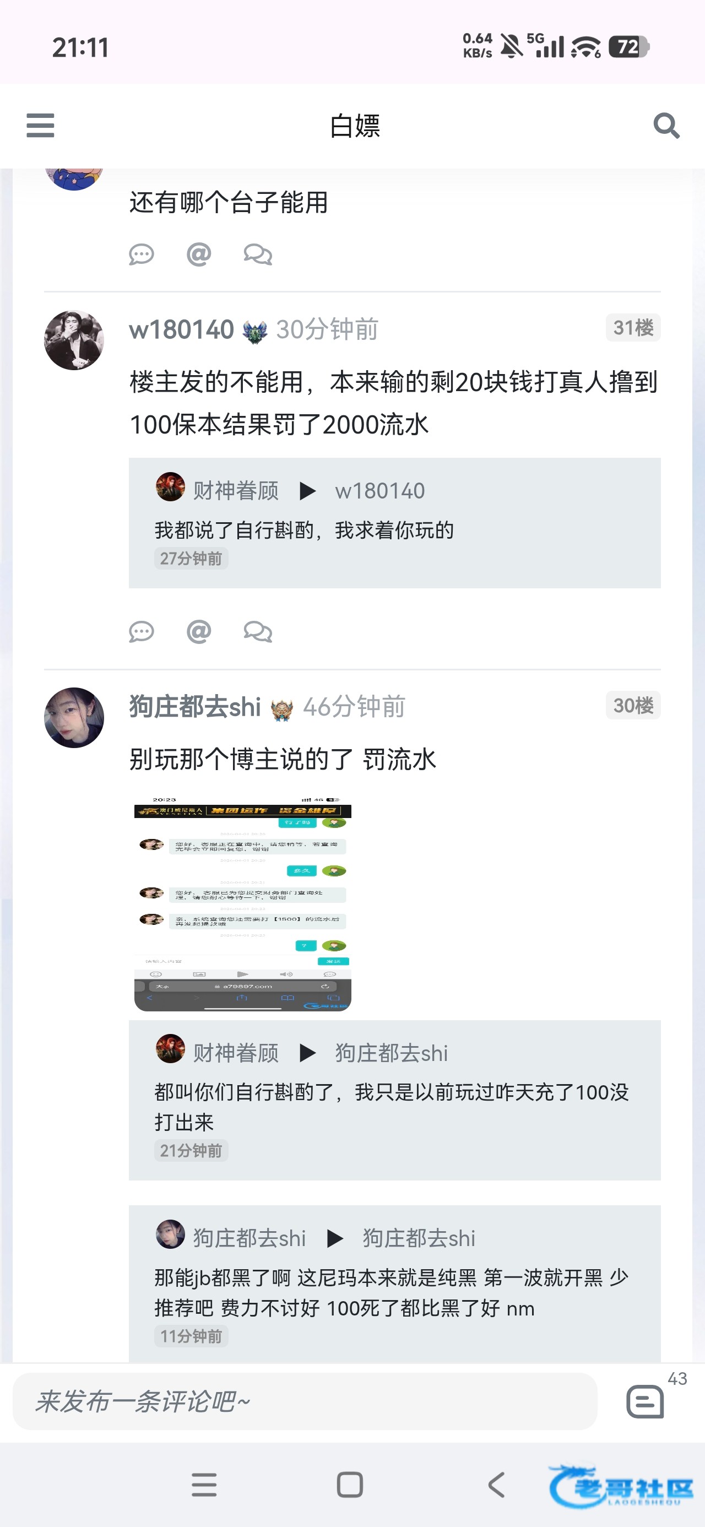Image resolution: width=705 pixels, height=1527 pixels.
Task: Tap the Android home square button
Action: 350,1485
